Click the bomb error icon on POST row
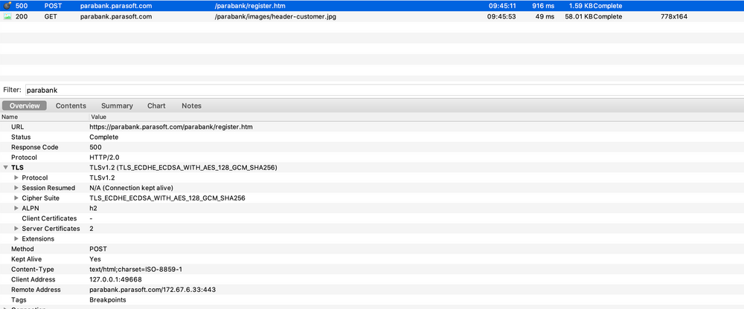Screen dimensions: 744x309 tap(7, 6)
